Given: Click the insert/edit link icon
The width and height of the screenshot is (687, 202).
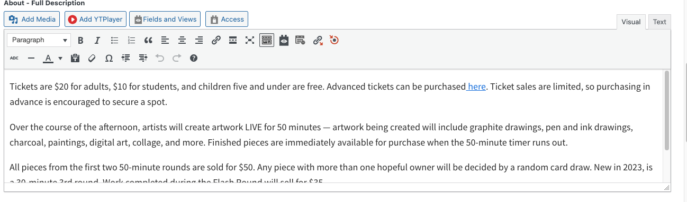Looking at the screenshot, I should pos(216,40).
